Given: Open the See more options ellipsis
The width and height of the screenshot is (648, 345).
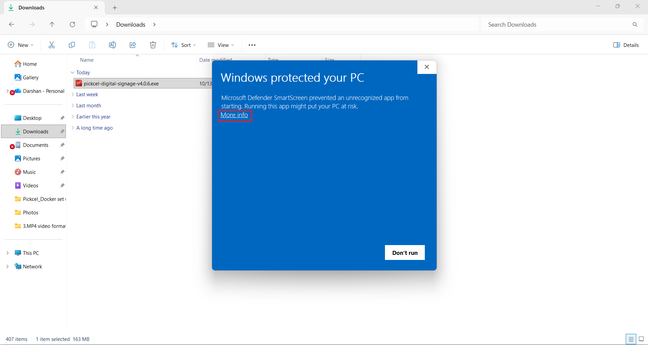Looking at the screenshot, I should click(252, 45).
